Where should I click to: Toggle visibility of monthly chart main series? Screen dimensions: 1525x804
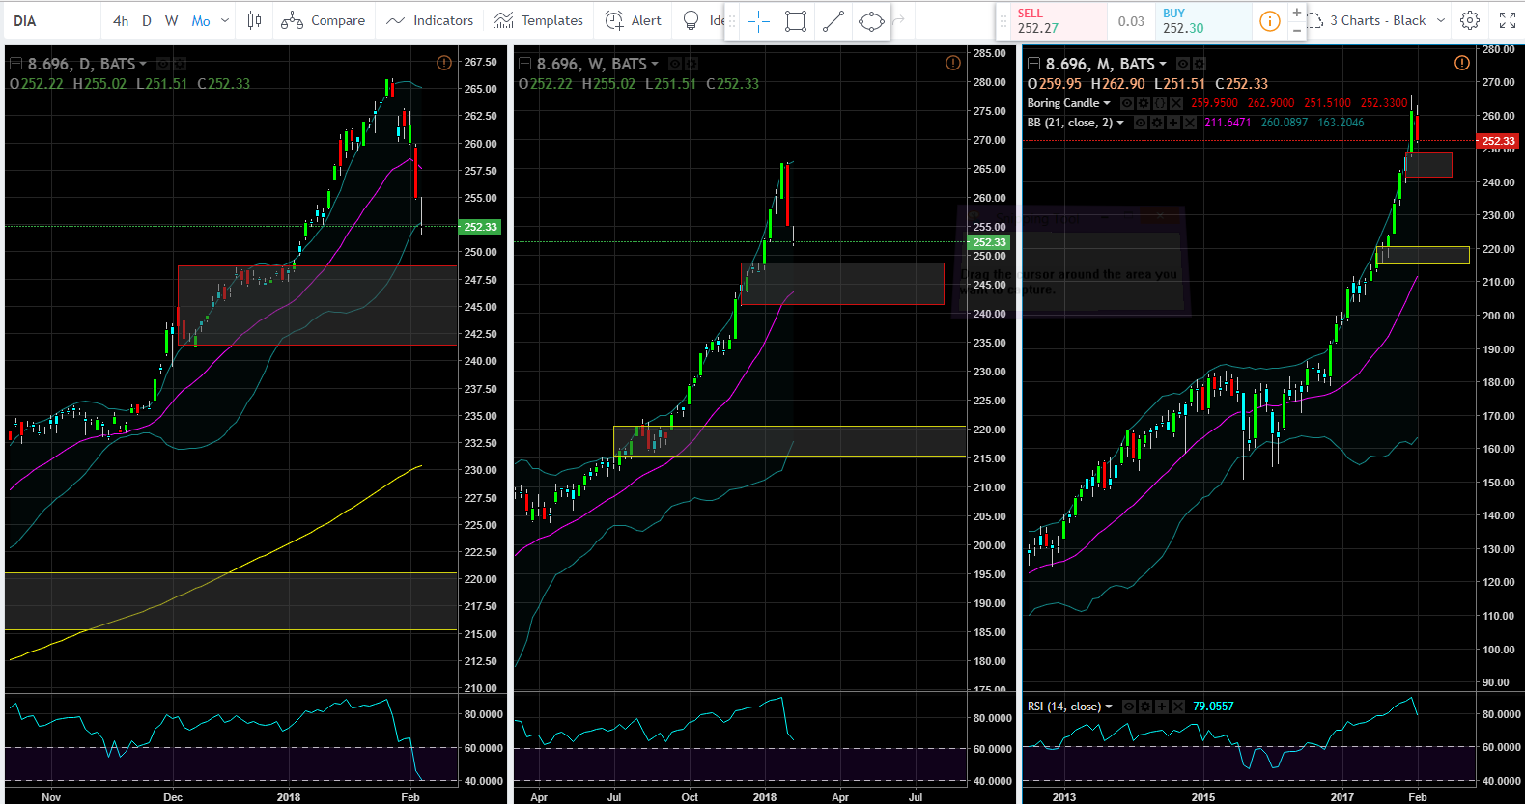tap(1183, 64)
